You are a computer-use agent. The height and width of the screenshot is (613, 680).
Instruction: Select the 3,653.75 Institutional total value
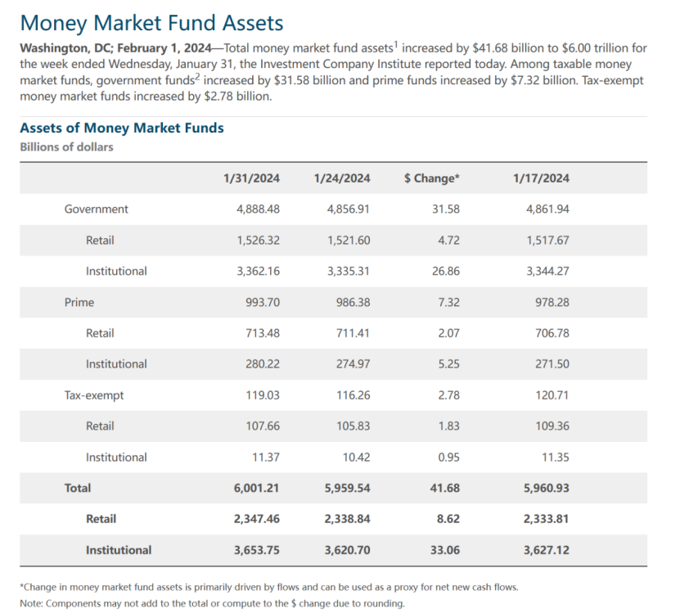click(257, 550)
